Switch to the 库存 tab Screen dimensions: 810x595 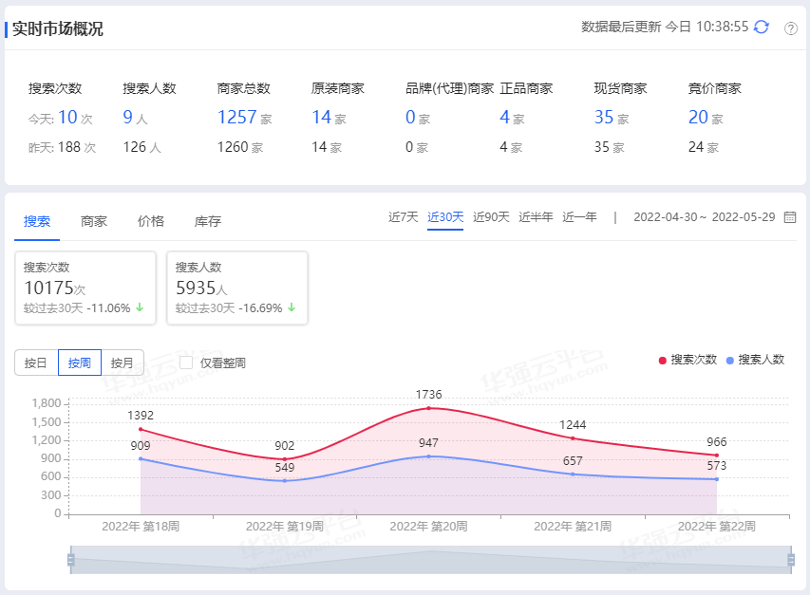point(207,221)
